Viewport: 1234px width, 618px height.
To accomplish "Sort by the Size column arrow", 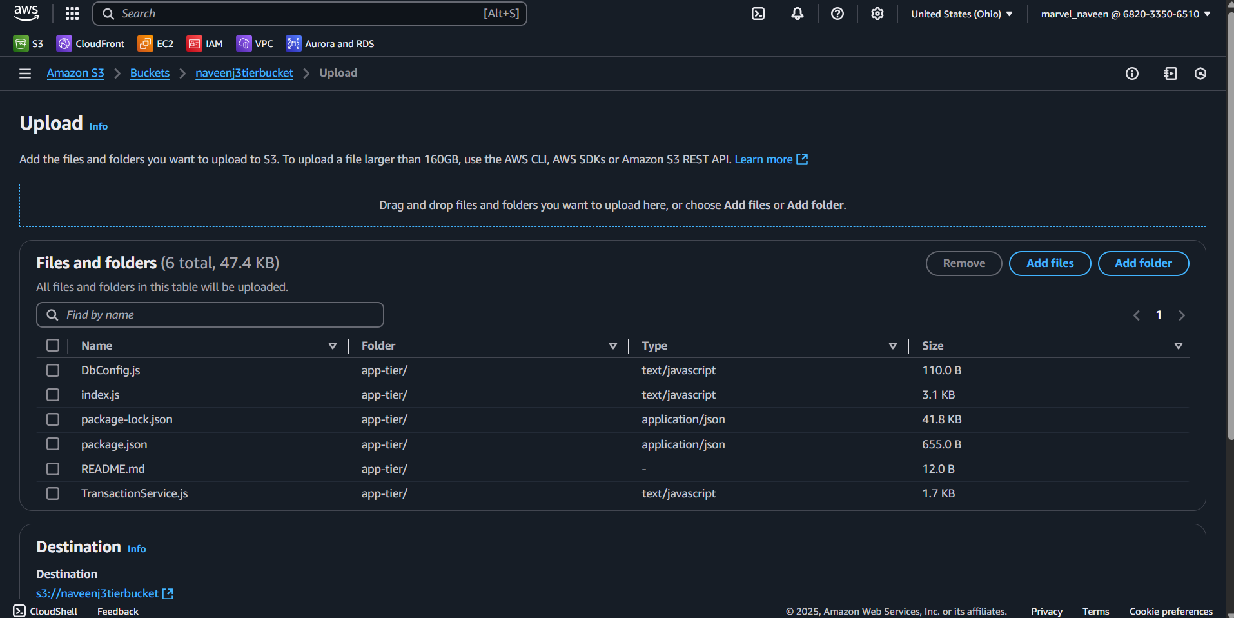I will click(x=1179, y=346).
